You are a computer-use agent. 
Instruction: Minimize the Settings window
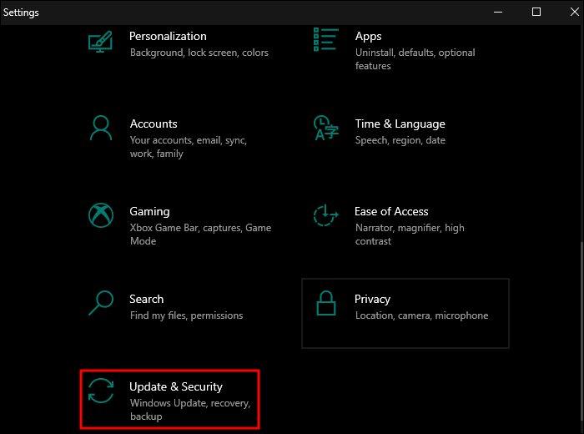499,12
